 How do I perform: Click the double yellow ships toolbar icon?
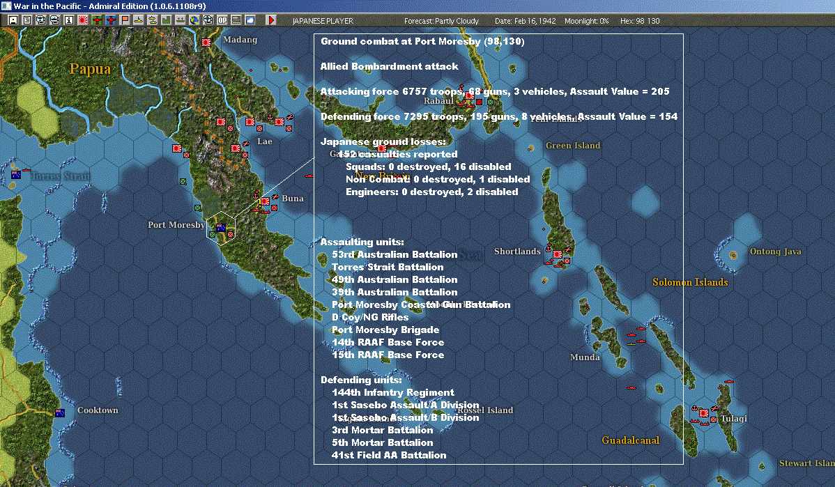(153, 20)
